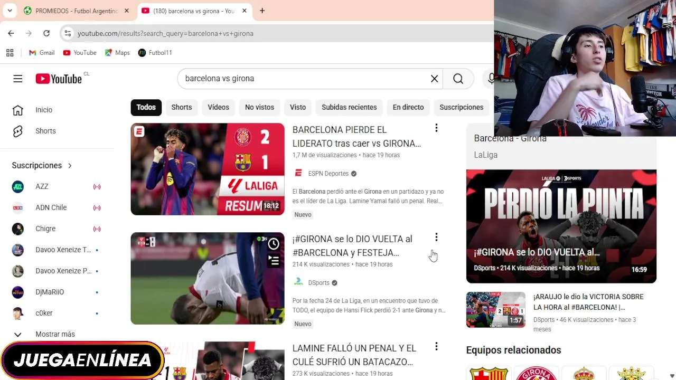Image resolution: width=676 pixels, height=380 pixels.
Task: Select the Visto filter chip
Action: (298, 107)
